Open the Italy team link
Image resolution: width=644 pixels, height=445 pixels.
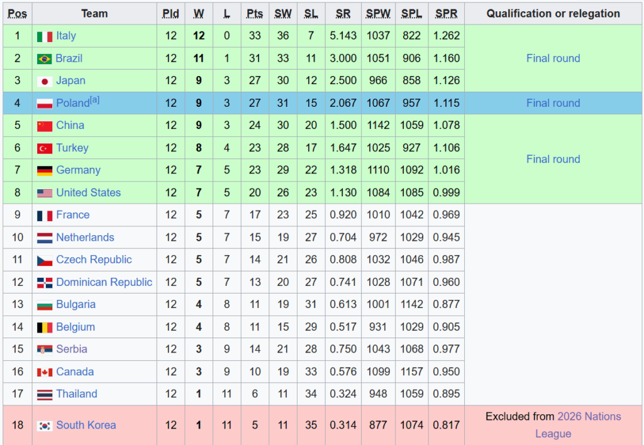pyautogui.click(x=66, y=36)
